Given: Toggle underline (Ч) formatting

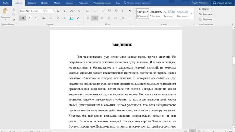Looking at the screenshot, I should tap(36, 18).
